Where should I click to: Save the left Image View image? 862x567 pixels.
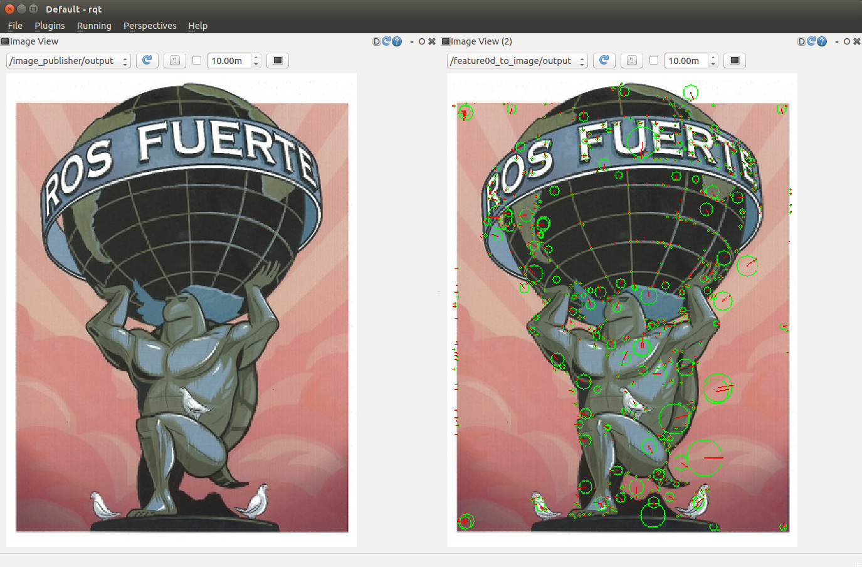pos(278,60)
